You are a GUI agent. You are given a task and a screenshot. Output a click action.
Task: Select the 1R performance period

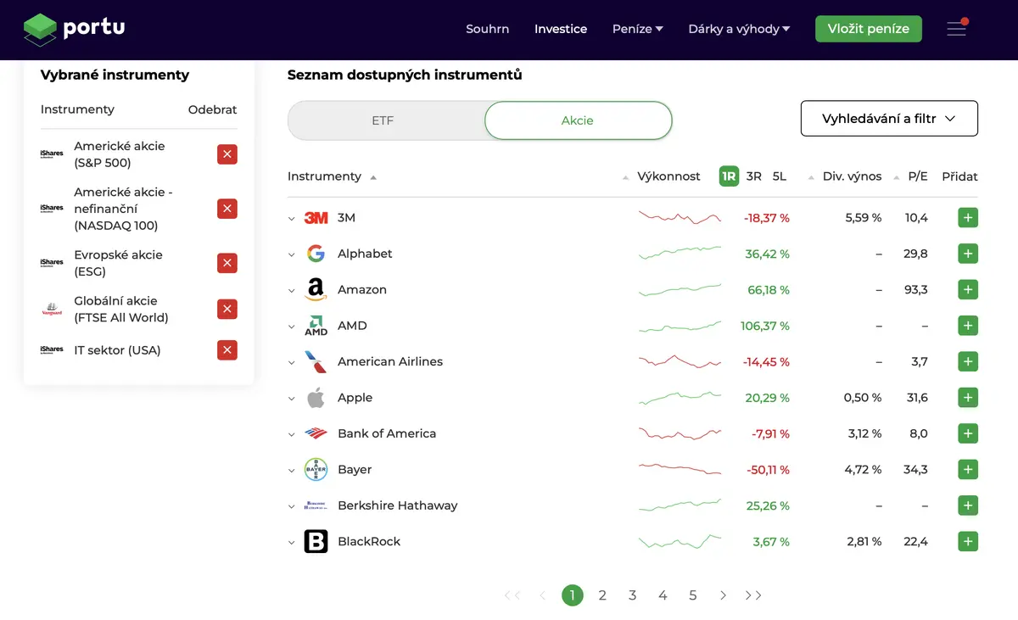(x=729, y=176)
